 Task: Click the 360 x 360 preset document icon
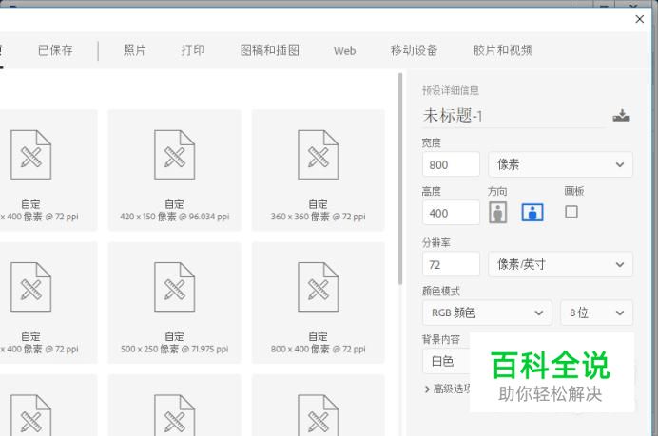[x=319, y=155]
